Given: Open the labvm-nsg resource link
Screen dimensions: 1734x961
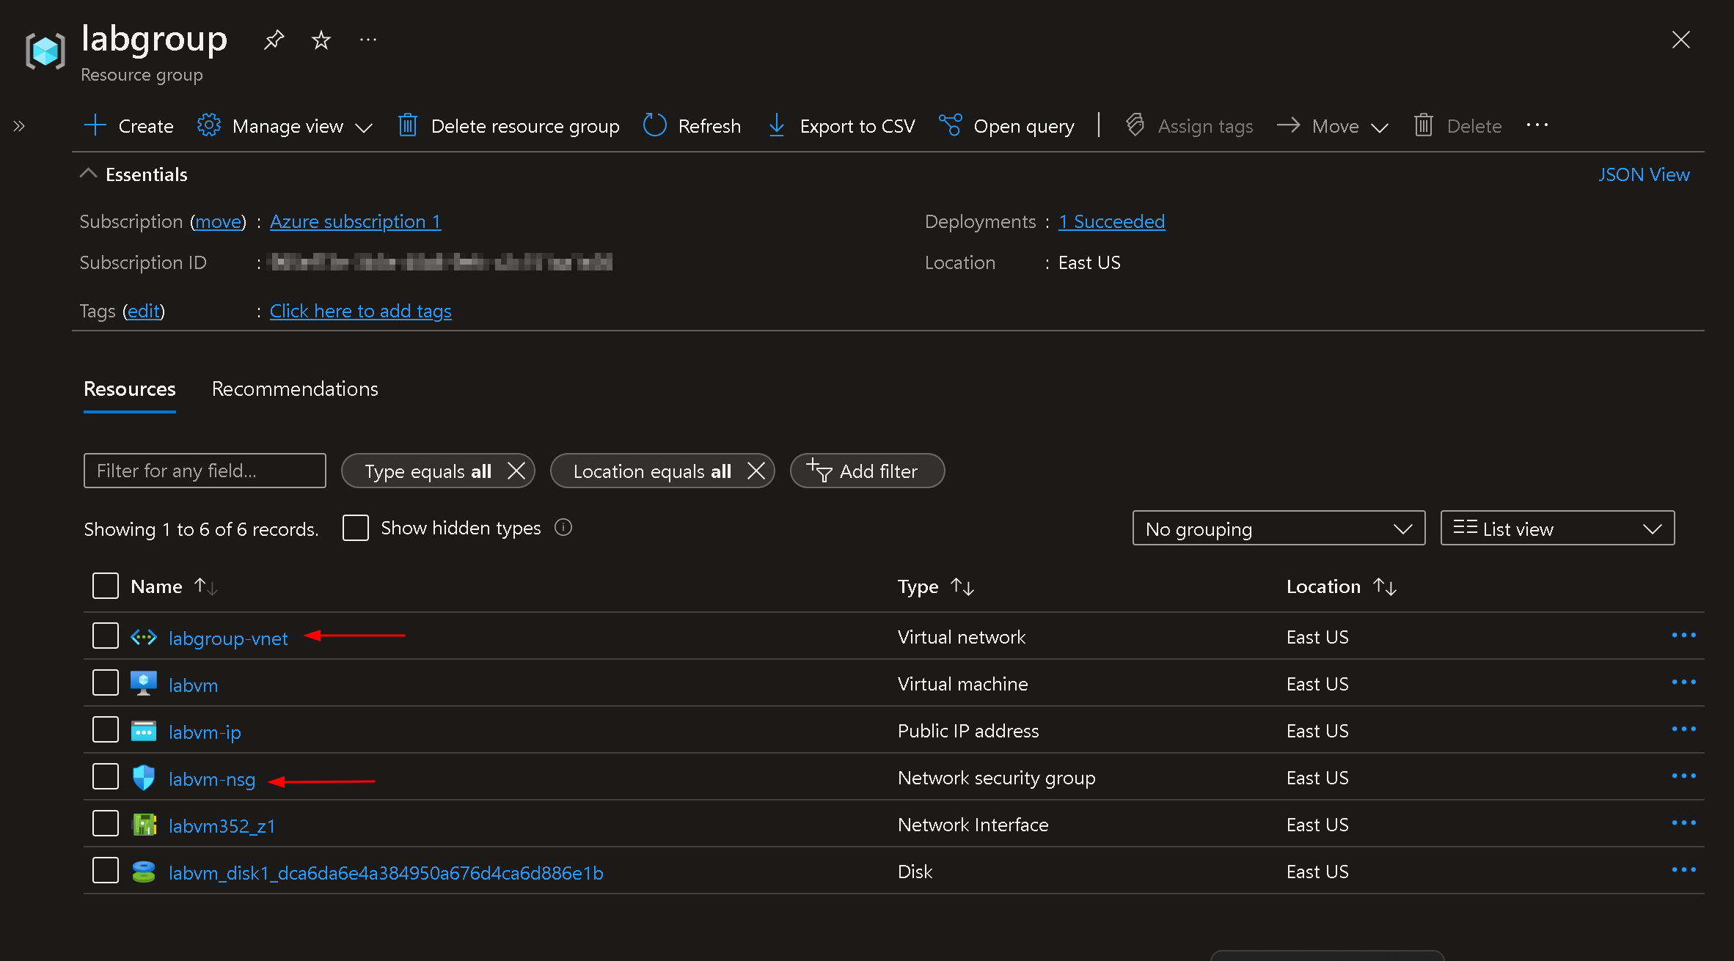Looking at the screenshot, I should (212, 779).
